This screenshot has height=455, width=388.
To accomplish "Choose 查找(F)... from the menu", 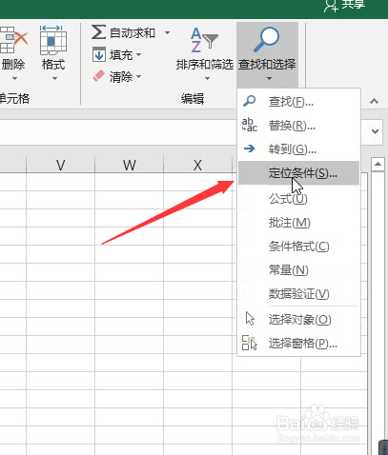I will coord(298,102).
